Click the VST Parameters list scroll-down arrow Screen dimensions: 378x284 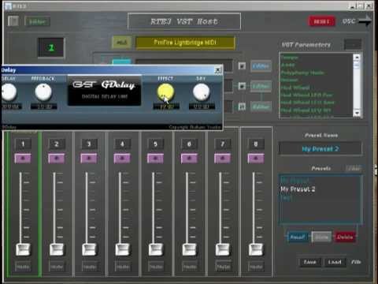click(x=357, y=114)
